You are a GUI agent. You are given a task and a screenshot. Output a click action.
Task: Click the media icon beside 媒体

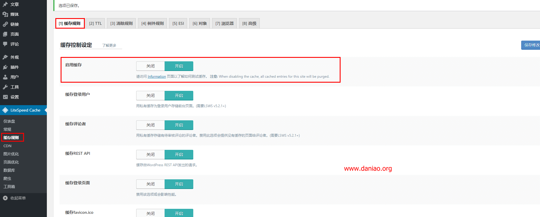pos(5,14)
